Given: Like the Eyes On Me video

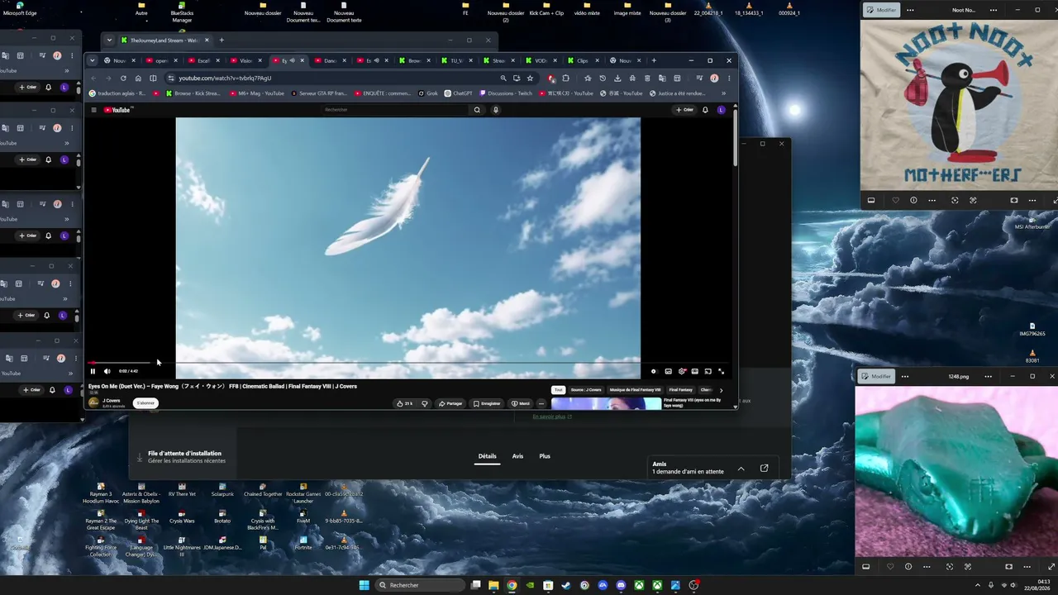Looking at the screenshot, I should click(405, 403).
